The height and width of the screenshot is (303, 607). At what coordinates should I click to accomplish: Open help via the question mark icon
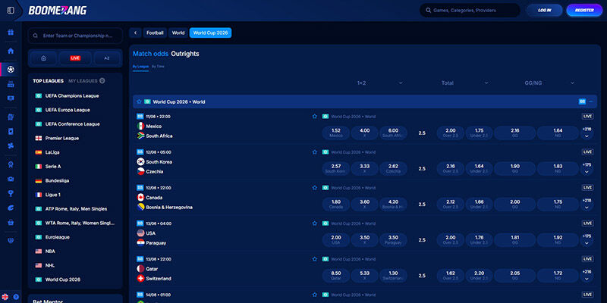tap(16, 297)
